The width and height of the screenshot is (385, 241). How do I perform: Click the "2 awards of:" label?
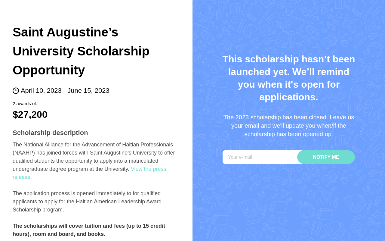(25, 104)
